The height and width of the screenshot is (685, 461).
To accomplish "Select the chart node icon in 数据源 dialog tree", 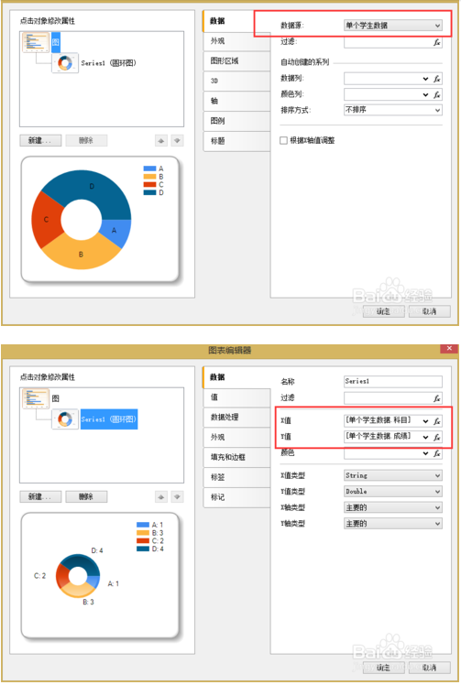I will pyautogui.click(x=36, y=42).
